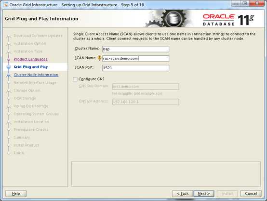The height and width of the screenshot is (201, 267).
Task: Click the Install Product step
Action: [x=26, y=145]
